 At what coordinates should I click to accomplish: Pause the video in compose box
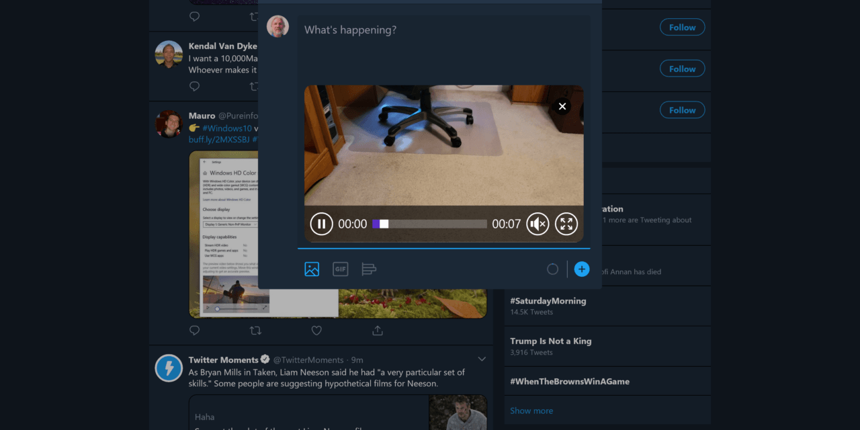(321, 224)
